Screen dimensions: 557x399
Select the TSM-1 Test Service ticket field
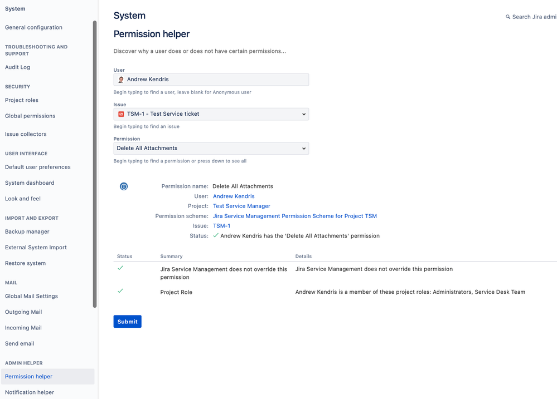(211, 114)
